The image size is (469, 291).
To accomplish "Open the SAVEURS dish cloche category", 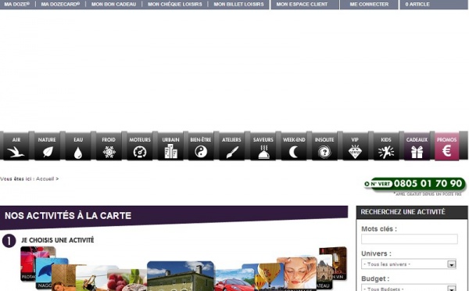I will 263,146.
